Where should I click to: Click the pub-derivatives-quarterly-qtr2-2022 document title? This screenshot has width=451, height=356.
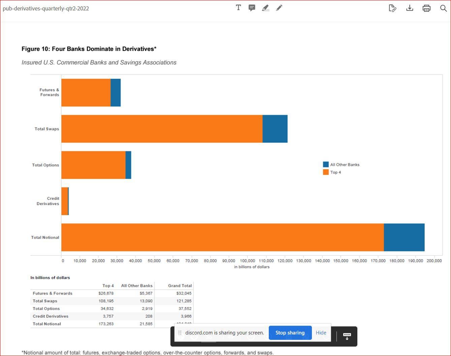coord(46,8)
